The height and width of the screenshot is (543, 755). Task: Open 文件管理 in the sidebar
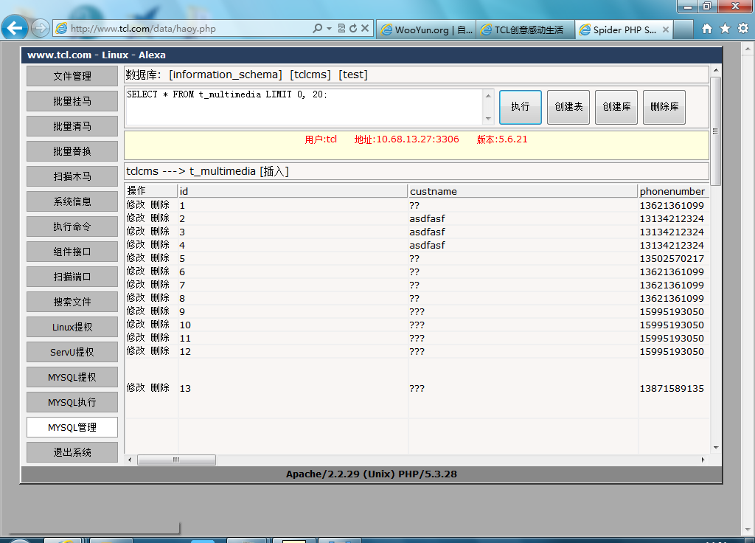tap(72, 76)
